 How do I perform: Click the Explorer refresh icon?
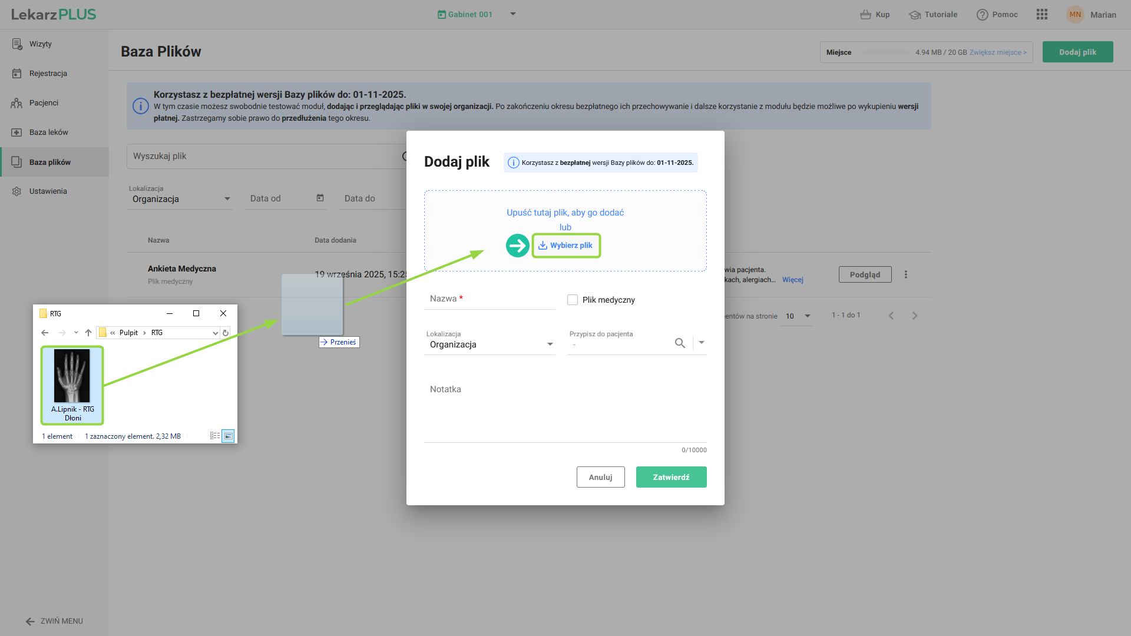(226, 333)
